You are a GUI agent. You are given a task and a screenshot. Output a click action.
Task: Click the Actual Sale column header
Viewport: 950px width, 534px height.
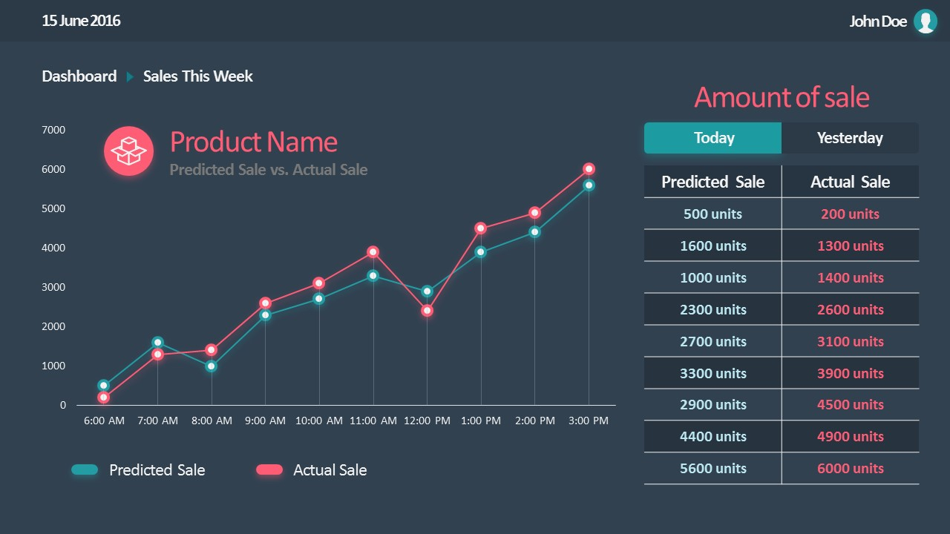coord(850,182)
